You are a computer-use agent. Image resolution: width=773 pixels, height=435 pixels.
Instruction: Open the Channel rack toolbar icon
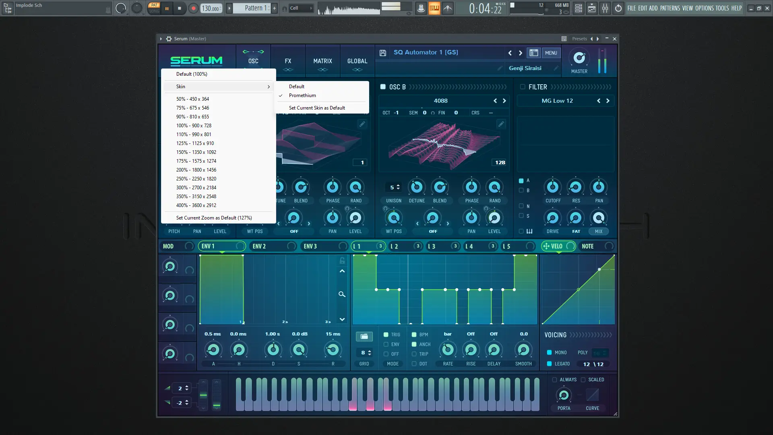579,8
